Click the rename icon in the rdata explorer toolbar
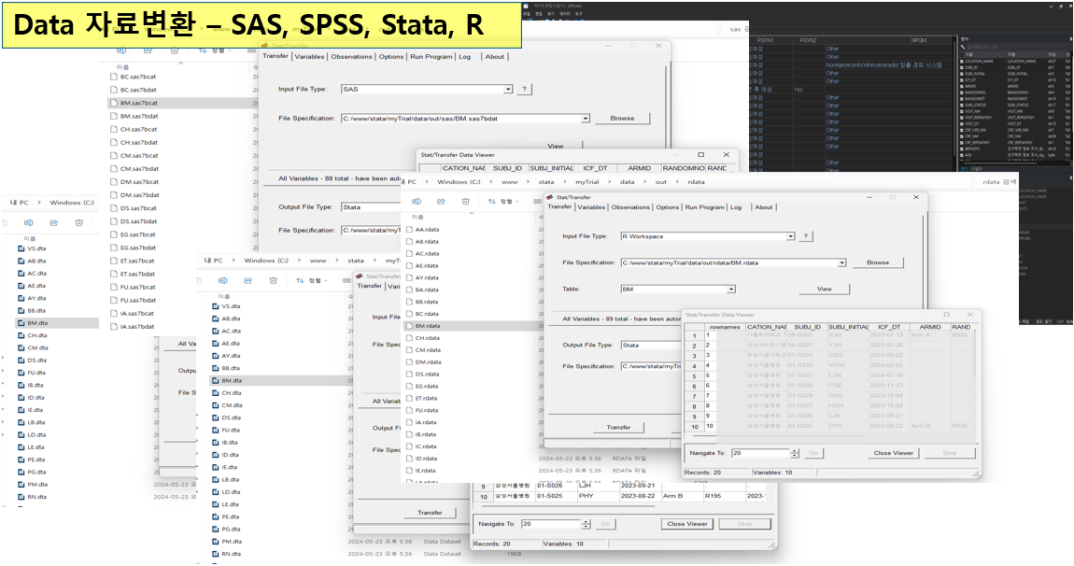1074x566 pixels. [x=417, y=202]
